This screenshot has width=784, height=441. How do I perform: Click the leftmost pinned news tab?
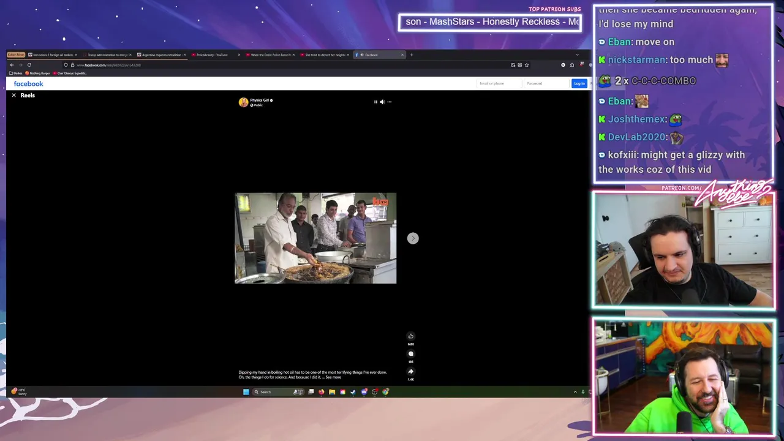16,55
